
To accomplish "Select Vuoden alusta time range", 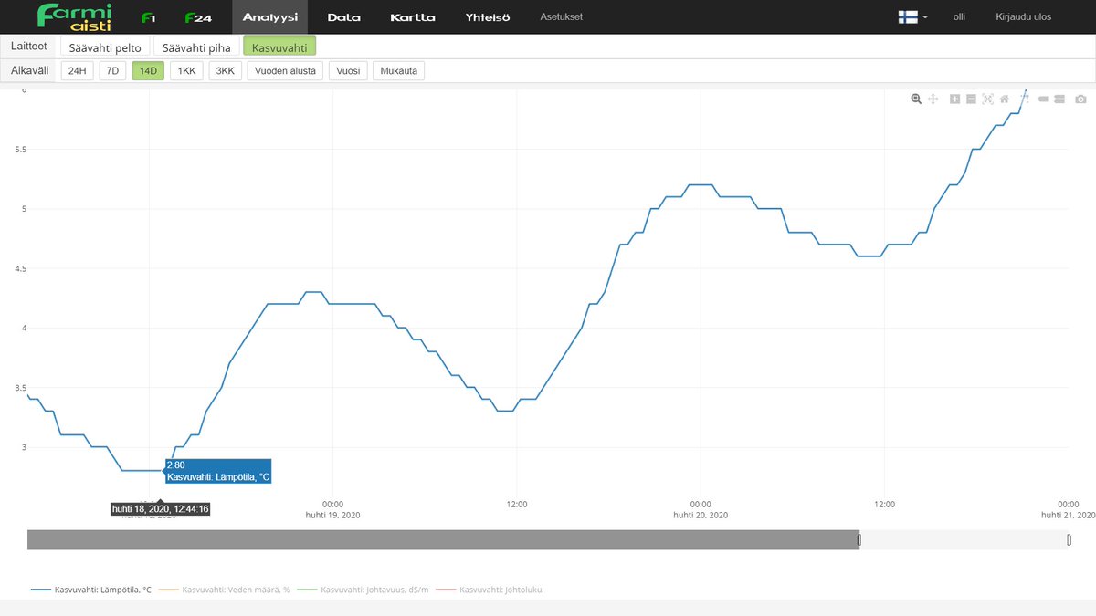I will point(285,70).
